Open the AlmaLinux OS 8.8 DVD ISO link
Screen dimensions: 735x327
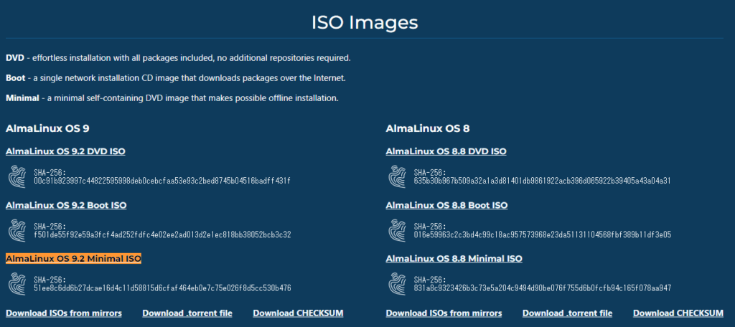pyautogui.click(x=446, y=151)
